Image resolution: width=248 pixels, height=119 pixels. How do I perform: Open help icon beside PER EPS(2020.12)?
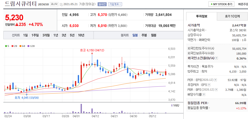point(215,80)
